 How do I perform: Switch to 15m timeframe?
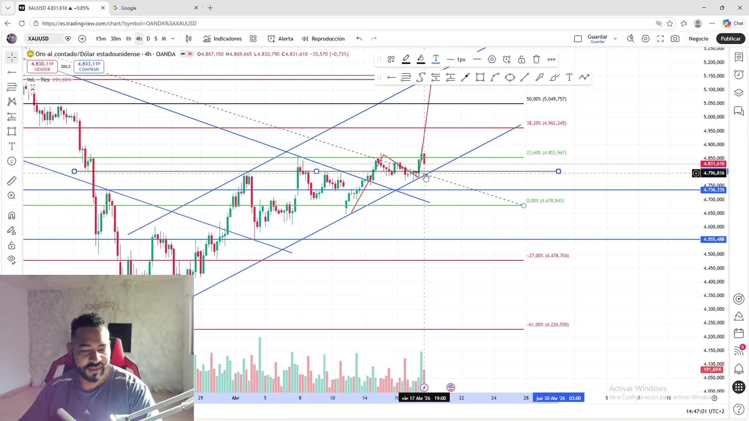coord(101,39)
